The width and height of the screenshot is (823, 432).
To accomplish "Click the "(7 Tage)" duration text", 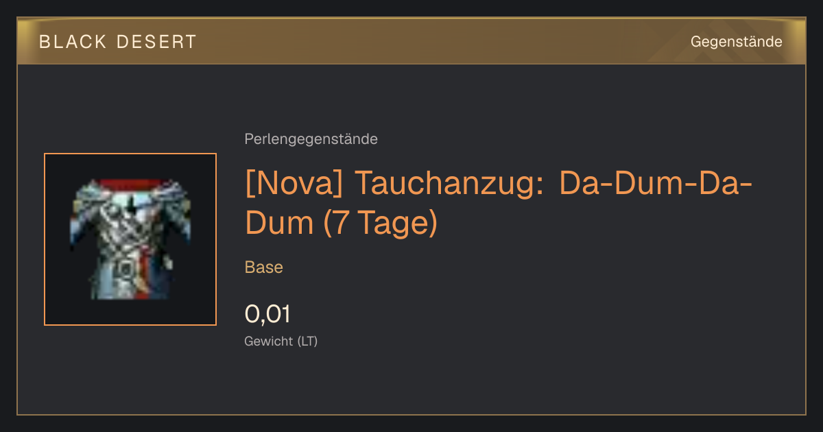I will 379,224.
